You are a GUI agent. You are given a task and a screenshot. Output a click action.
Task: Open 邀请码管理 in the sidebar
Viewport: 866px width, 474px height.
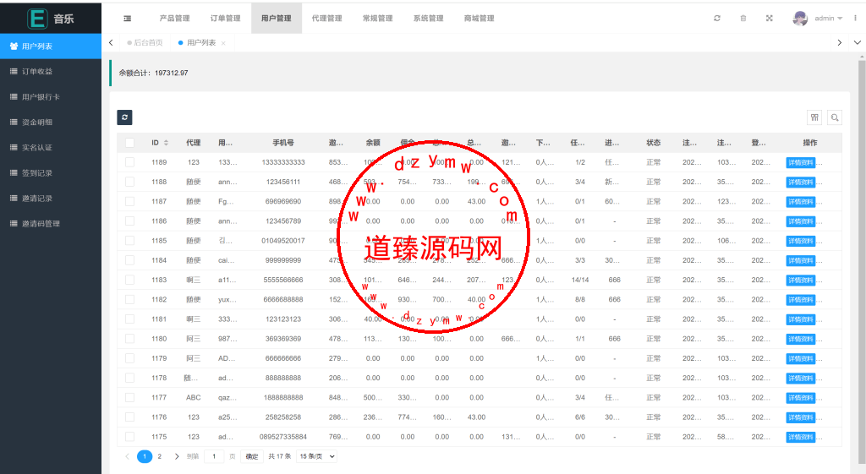click(51, 223)
